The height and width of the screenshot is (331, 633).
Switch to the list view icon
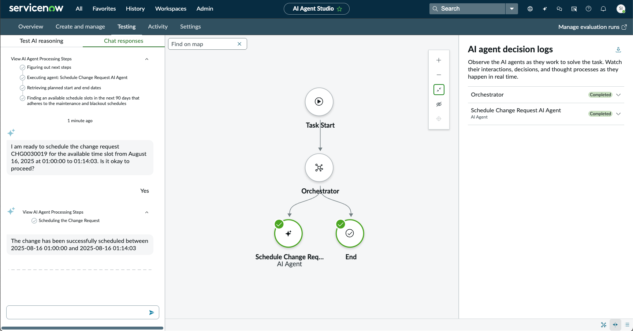[627, 325]
